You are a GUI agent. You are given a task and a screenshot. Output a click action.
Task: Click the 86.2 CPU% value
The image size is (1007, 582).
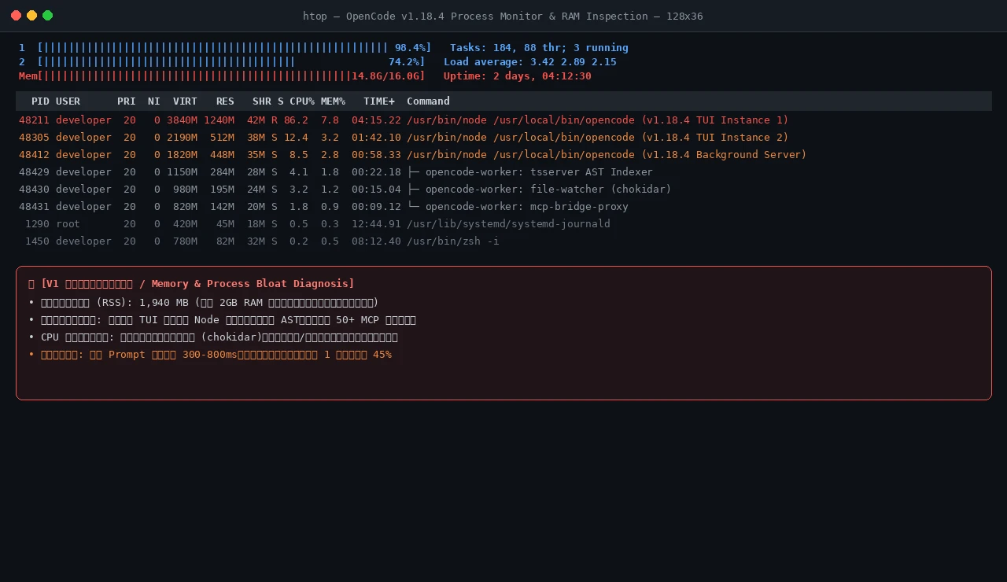296,120
